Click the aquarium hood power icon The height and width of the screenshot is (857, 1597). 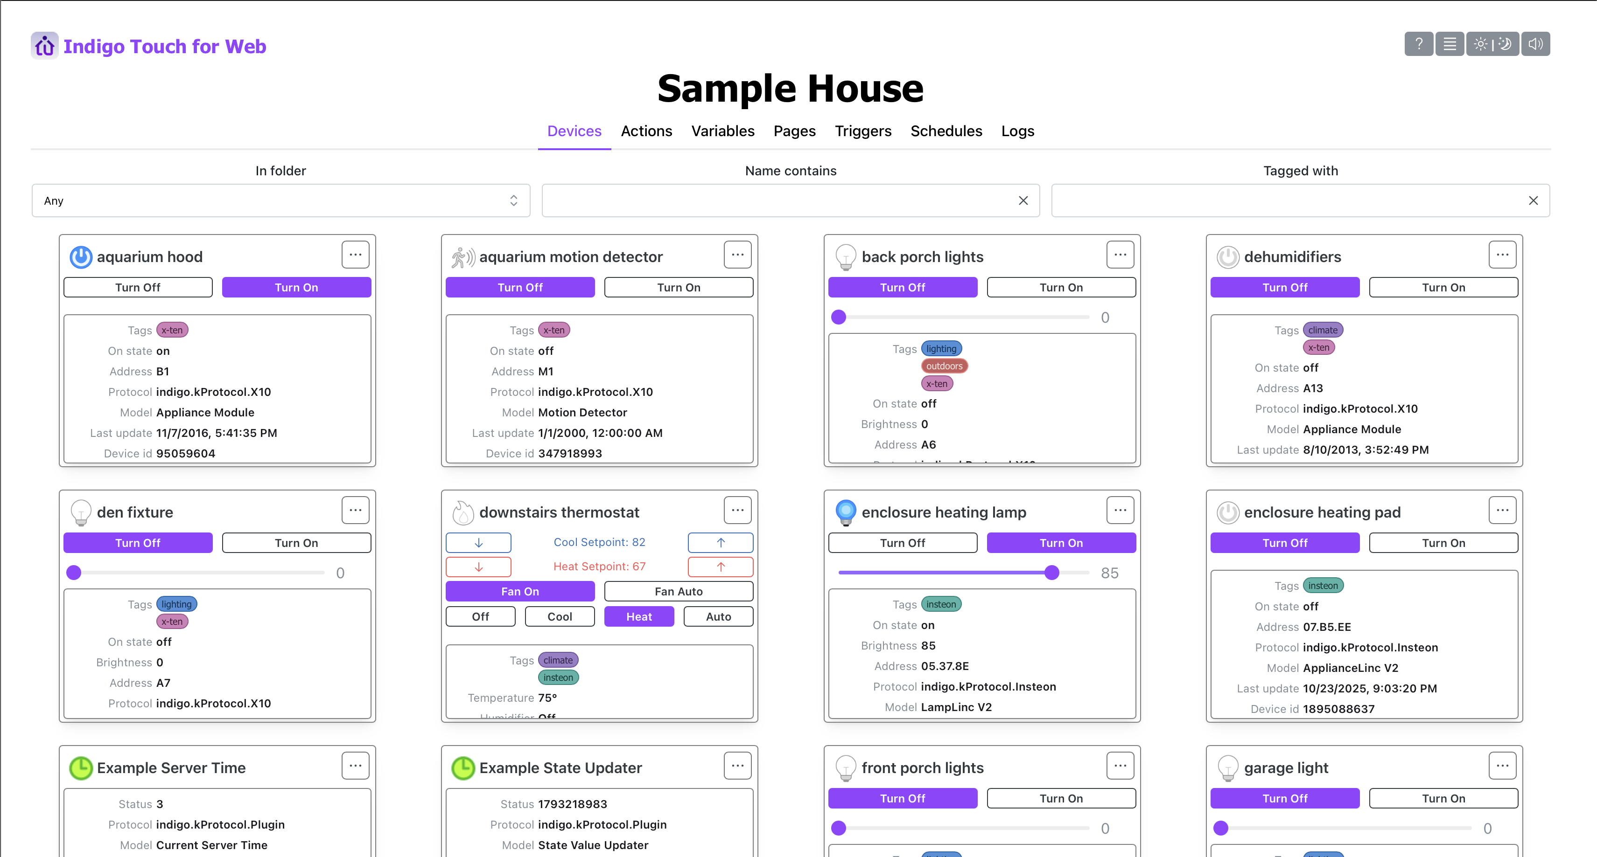coord(81,257)
